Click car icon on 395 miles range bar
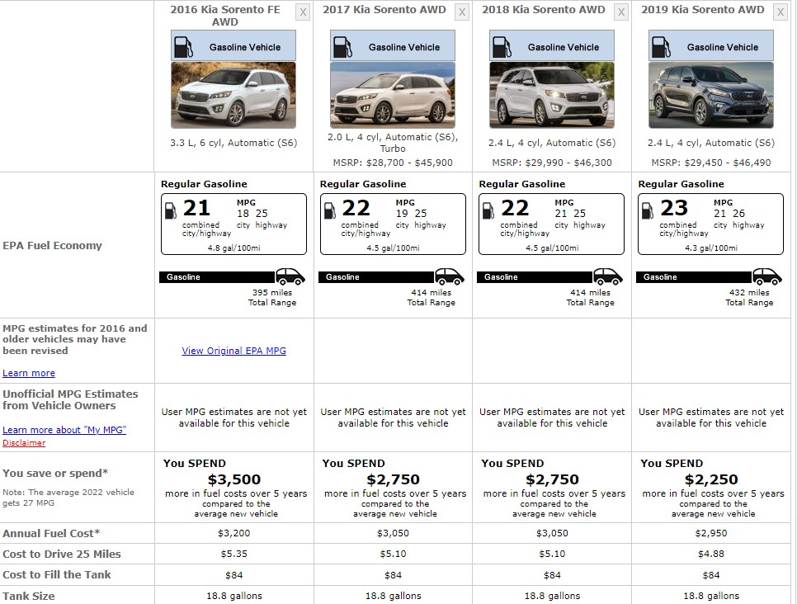 (x=290, y=276)
